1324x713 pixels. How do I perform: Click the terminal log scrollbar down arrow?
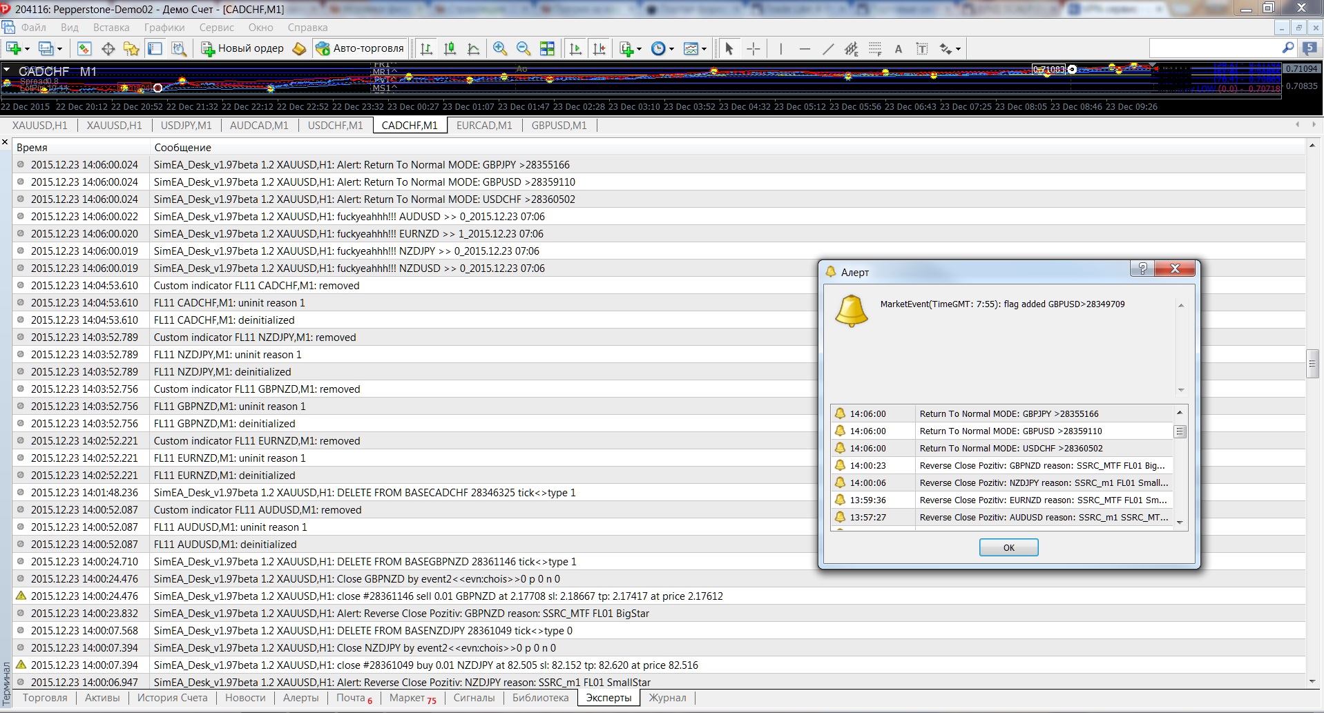(1312, 681)
